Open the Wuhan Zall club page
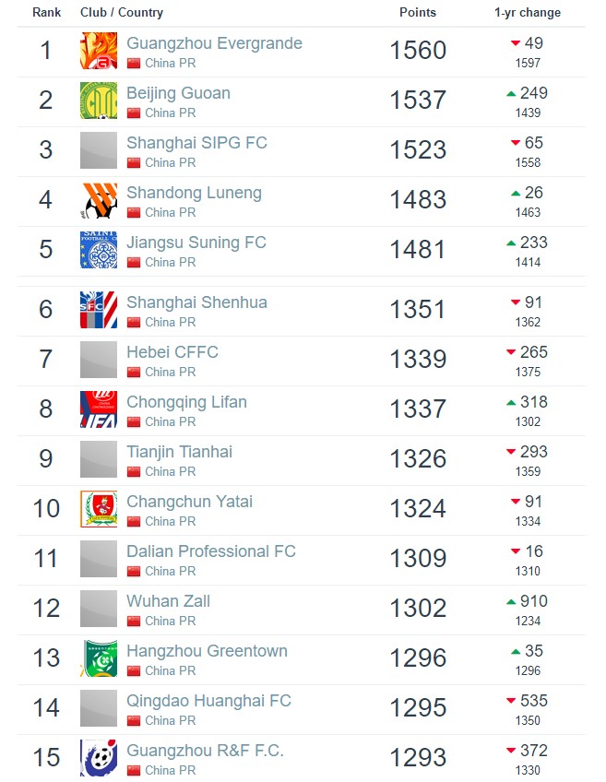 pos(168,601)
